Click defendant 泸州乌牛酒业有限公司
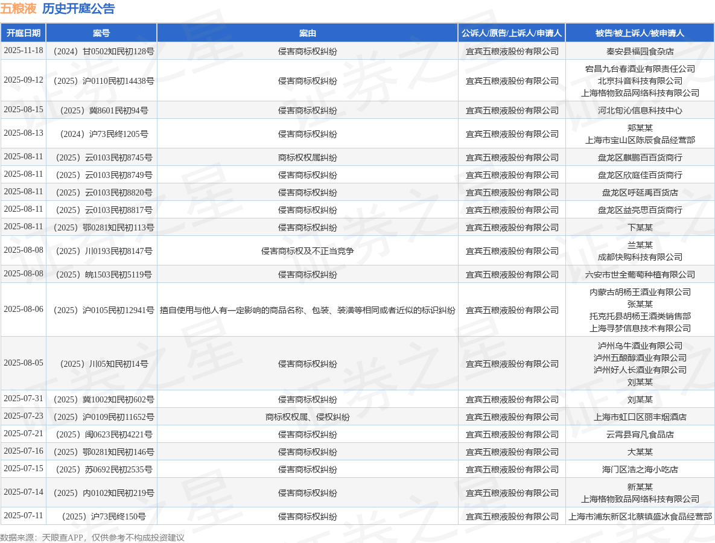This screenshot has width=715, height=543. (640, 346)
